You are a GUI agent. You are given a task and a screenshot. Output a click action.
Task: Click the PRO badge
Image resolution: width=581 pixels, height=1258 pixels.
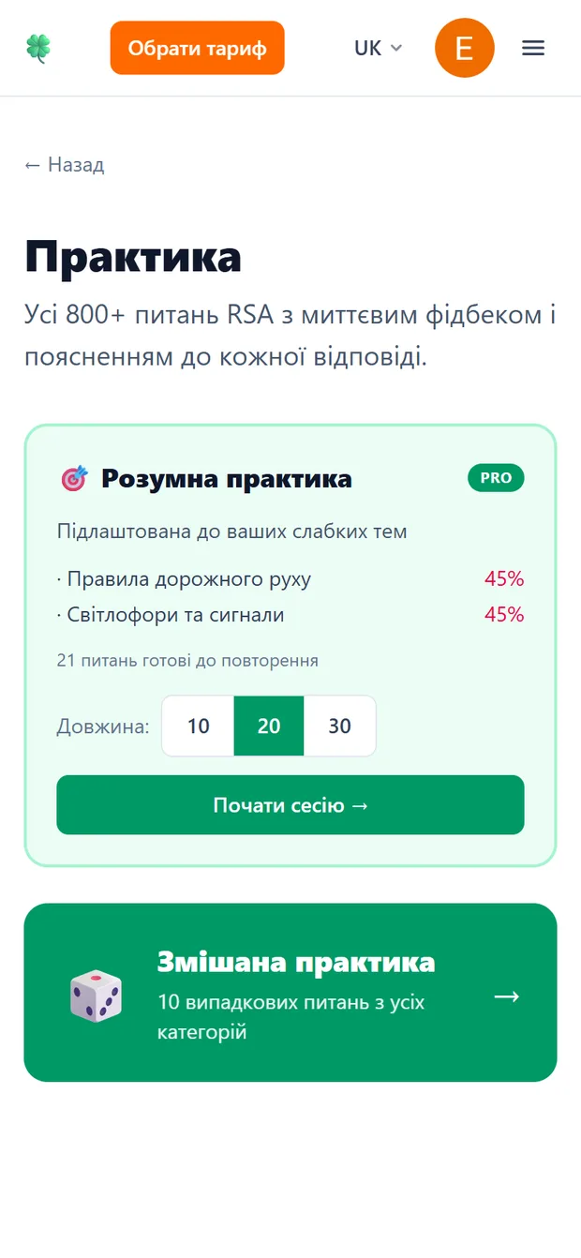[x=496, y=478]
